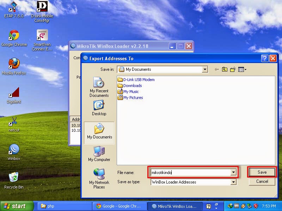
Task: Open the Views menu button
Action: (x=242, y=69)
